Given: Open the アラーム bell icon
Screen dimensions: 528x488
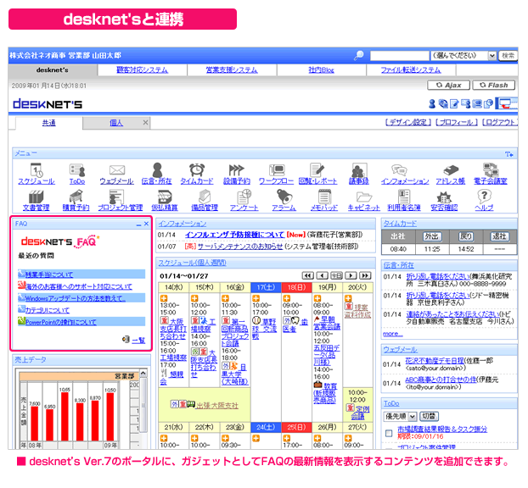Looking at the screenshot, I should (284, 197).
